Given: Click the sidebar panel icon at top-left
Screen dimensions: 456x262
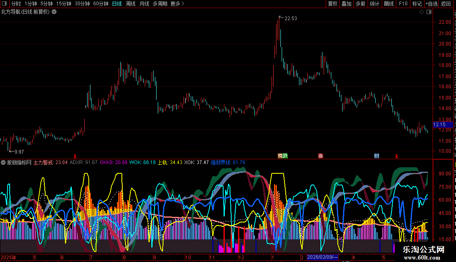Looking at the screenshot, I should pos(4,4).
